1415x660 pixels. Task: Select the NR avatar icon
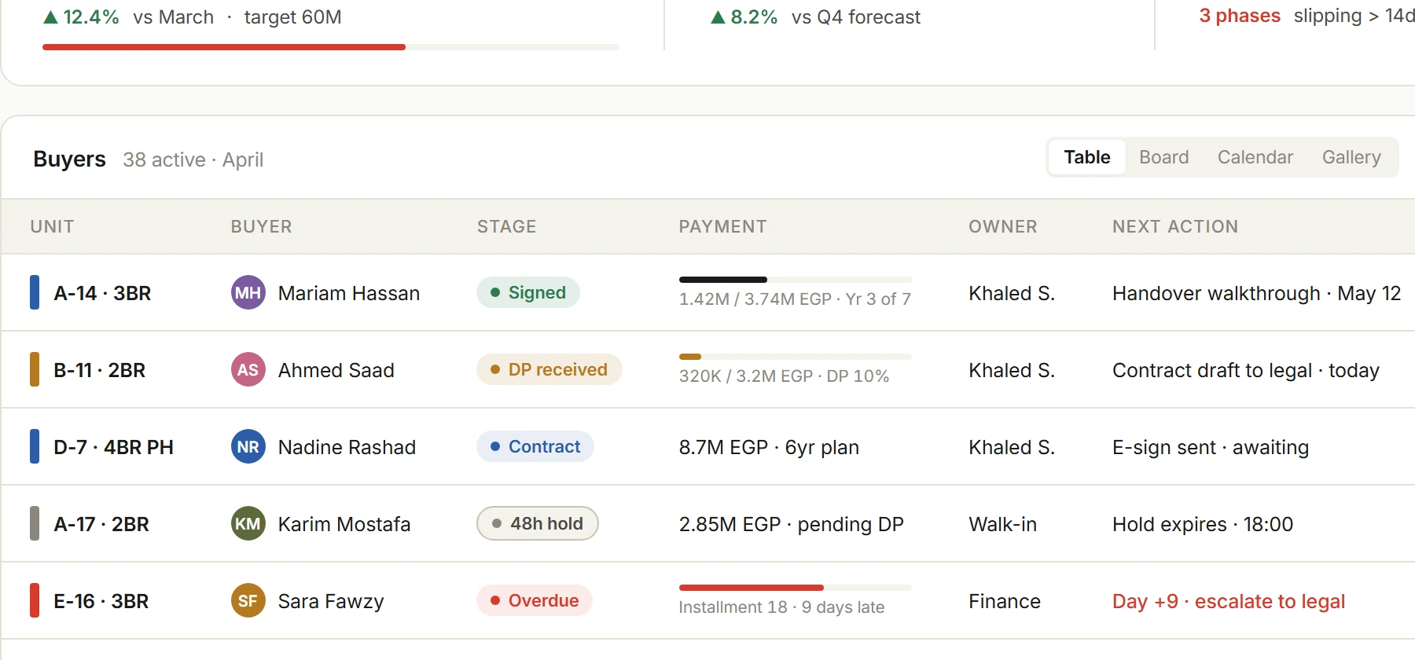(x=248, y=446)
